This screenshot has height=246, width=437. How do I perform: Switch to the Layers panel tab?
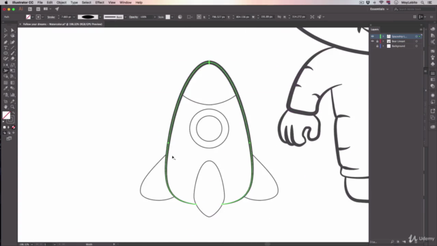click(375, 29)
